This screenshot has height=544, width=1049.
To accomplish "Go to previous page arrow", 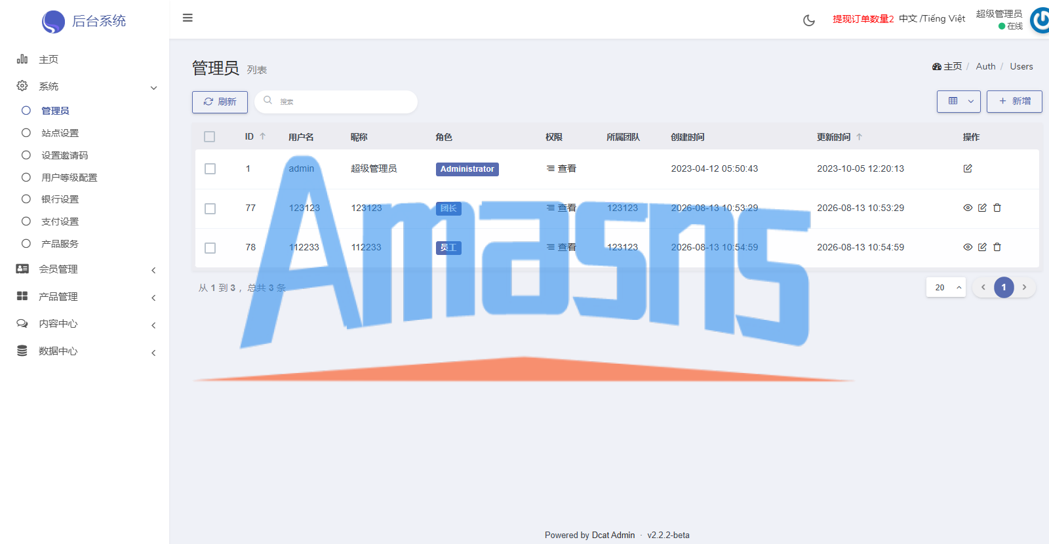I will coord(983,287).
